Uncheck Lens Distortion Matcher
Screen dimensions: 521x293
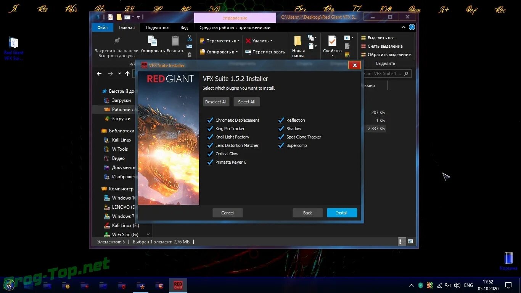[210, 145]
